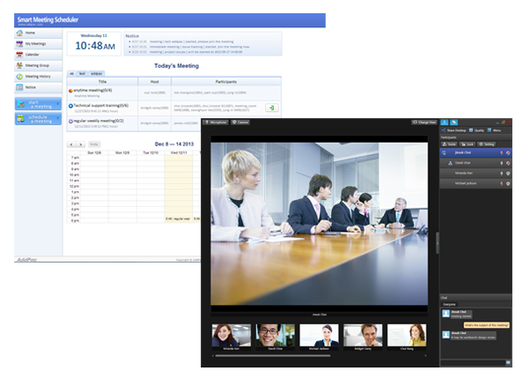Join the Technical support training meeting

[x=272, y=108]
